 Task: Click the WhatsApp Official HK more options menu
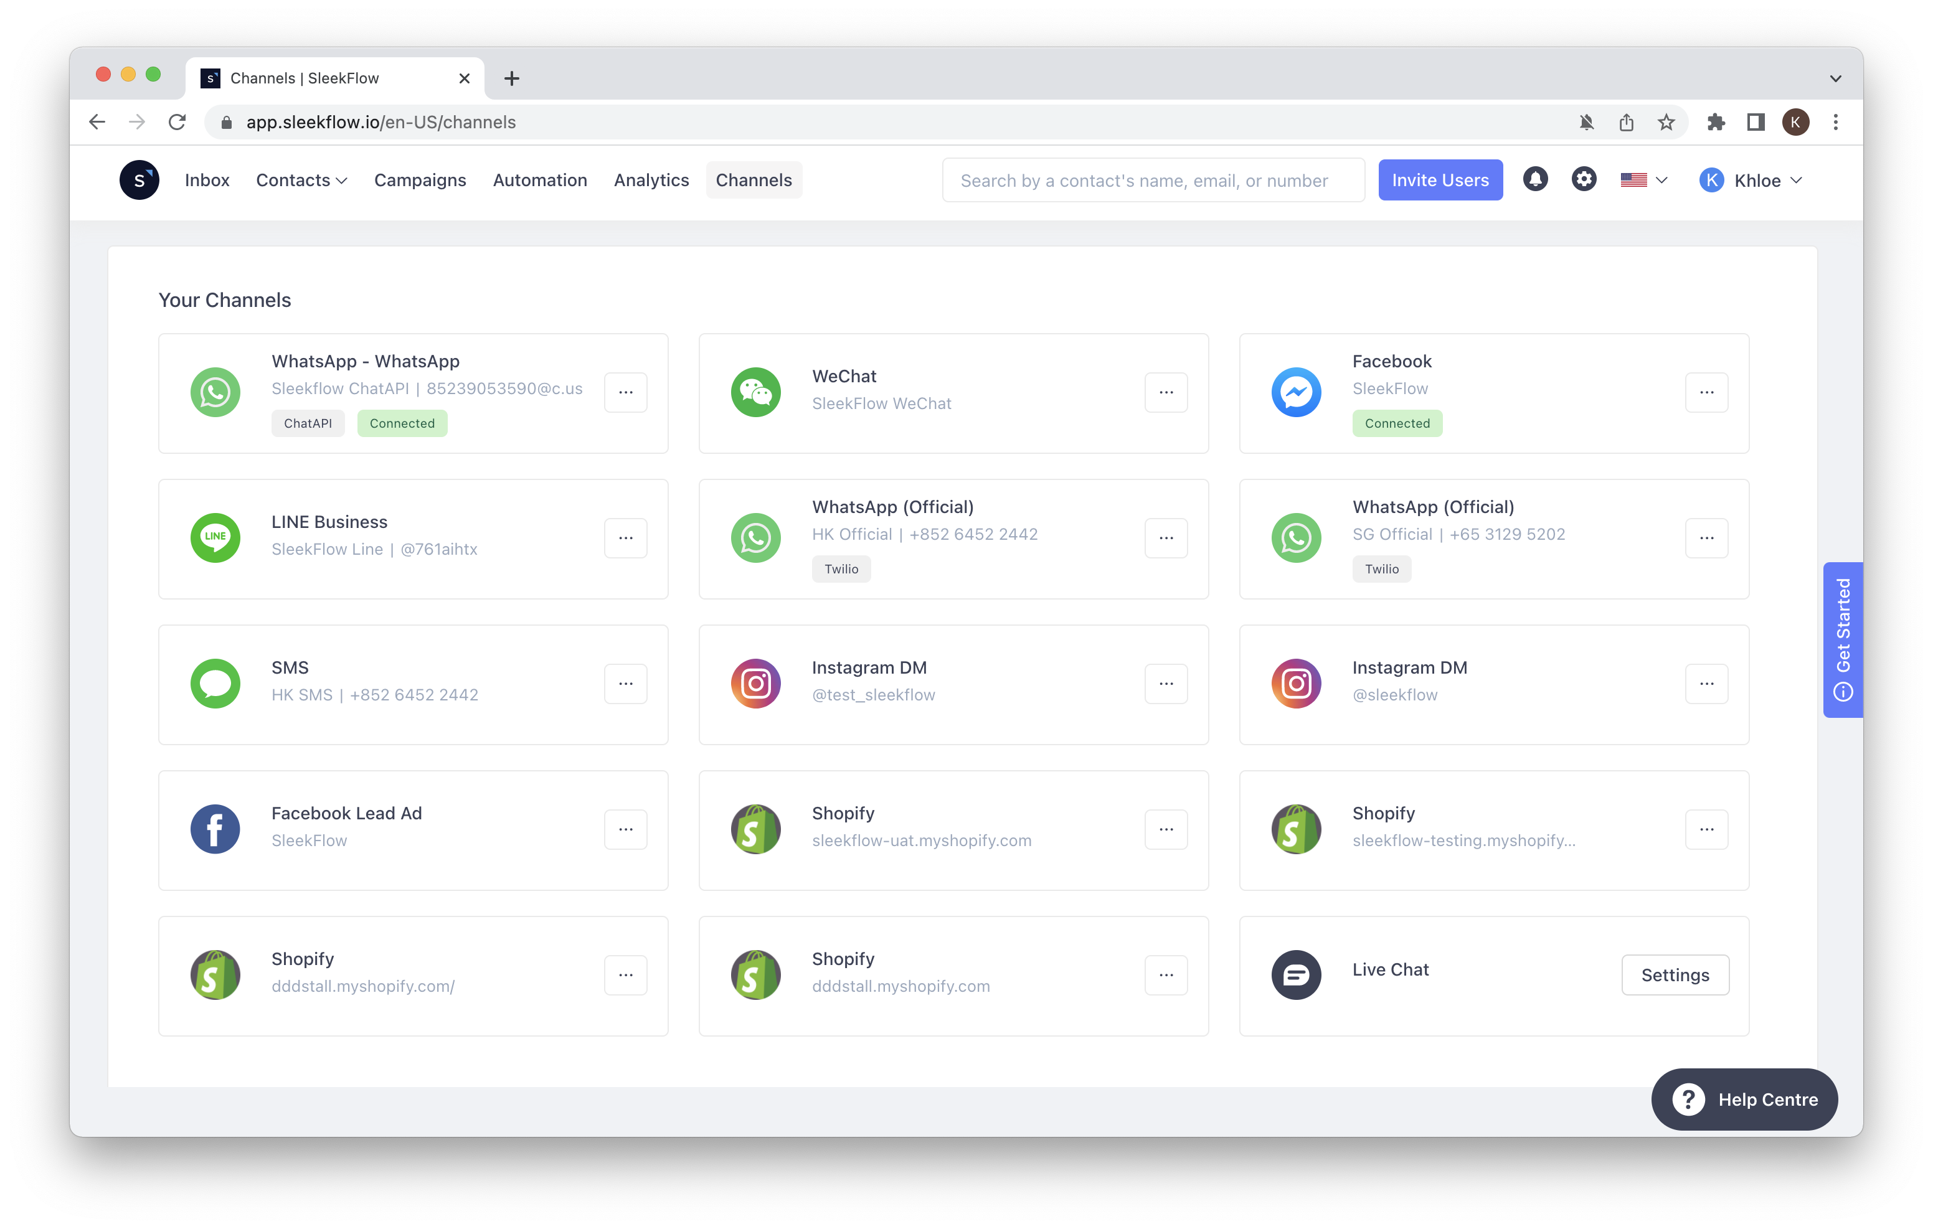[x=1166, y=537]
